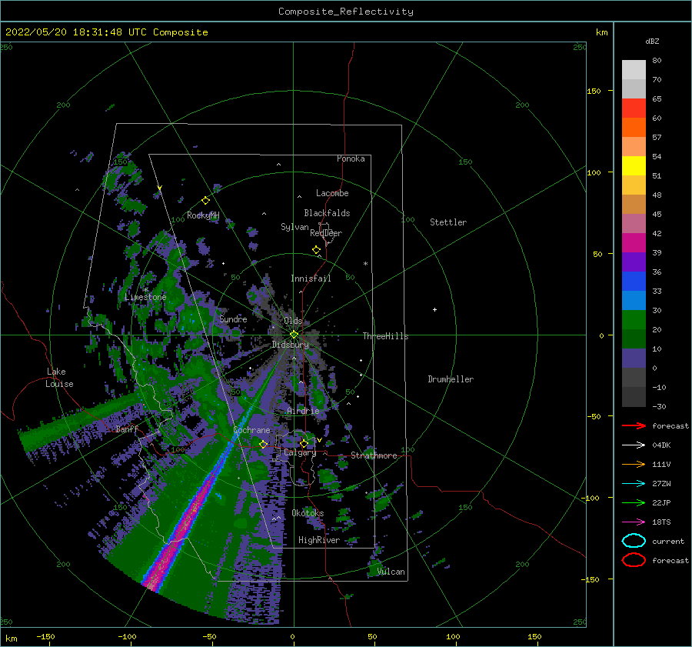The image size is (692, 647).
Task: Click the yellow diamond marker near Cochrane
Action: point(264,444)
